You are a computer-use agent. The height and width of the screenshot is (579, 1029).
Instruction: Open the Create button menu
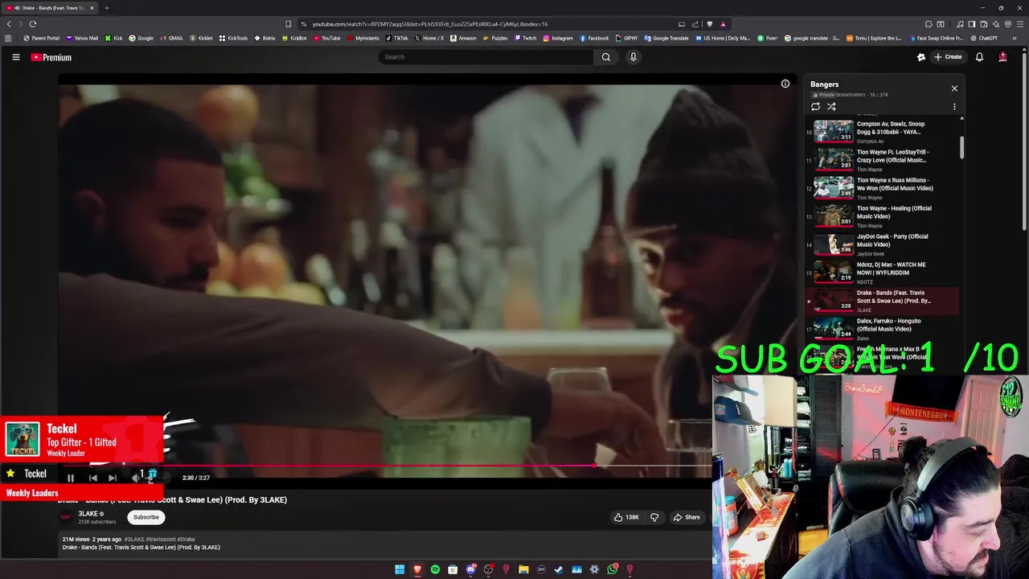948,57
